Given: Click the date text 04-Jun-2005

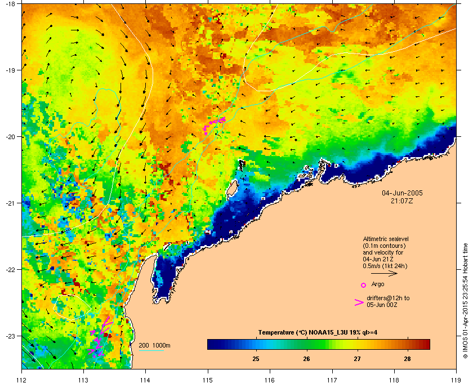Looking at the screenshot, I should 402,193.
